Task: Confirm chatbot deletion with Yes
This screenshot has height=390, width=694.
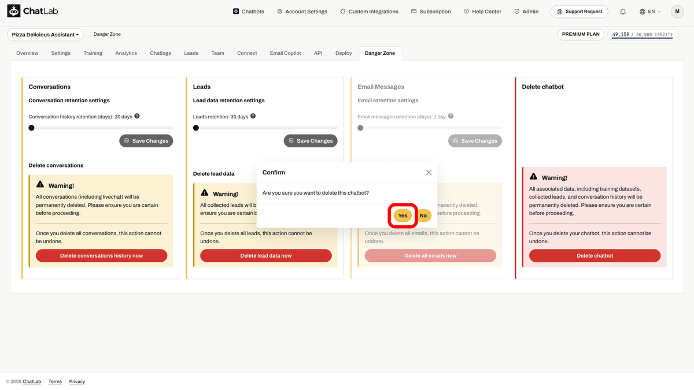Action: click(x=403, y=216)
